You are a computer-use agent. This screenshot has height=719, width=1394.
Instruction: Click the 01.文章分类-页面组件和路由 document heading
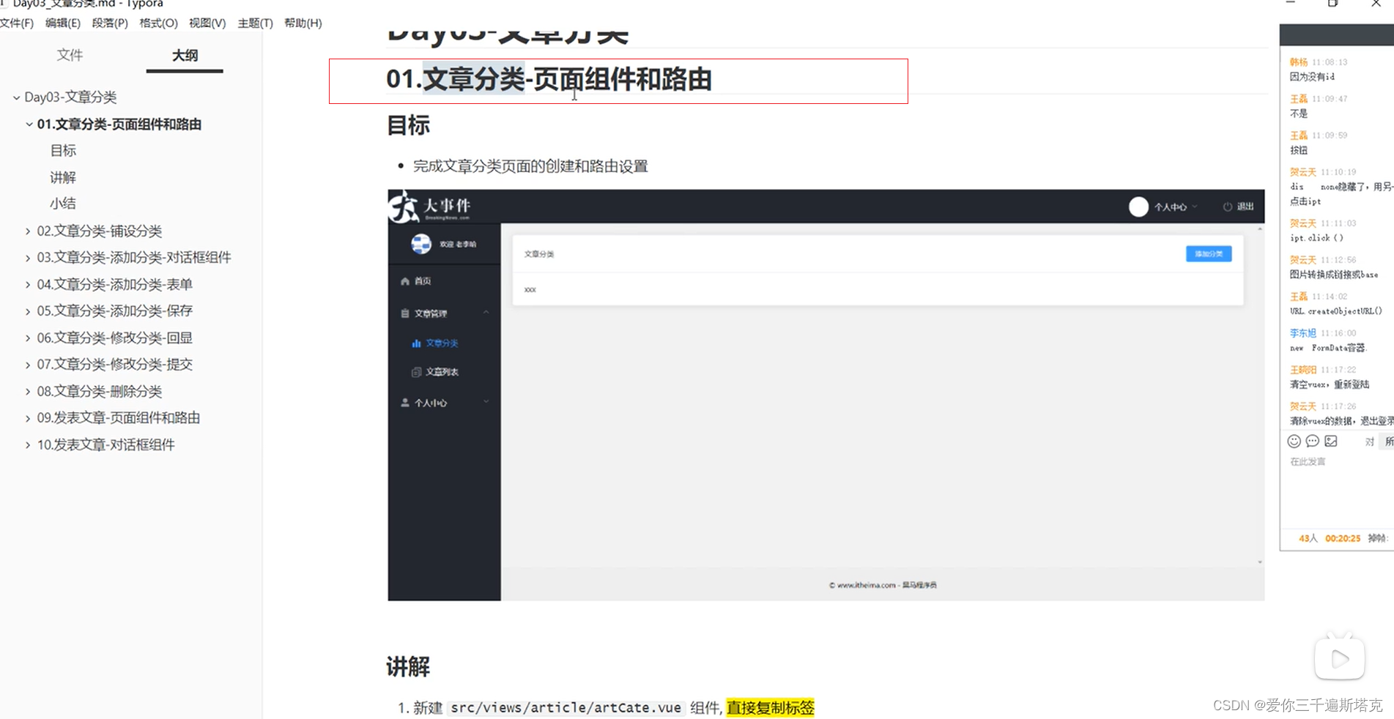coord(549,79)
